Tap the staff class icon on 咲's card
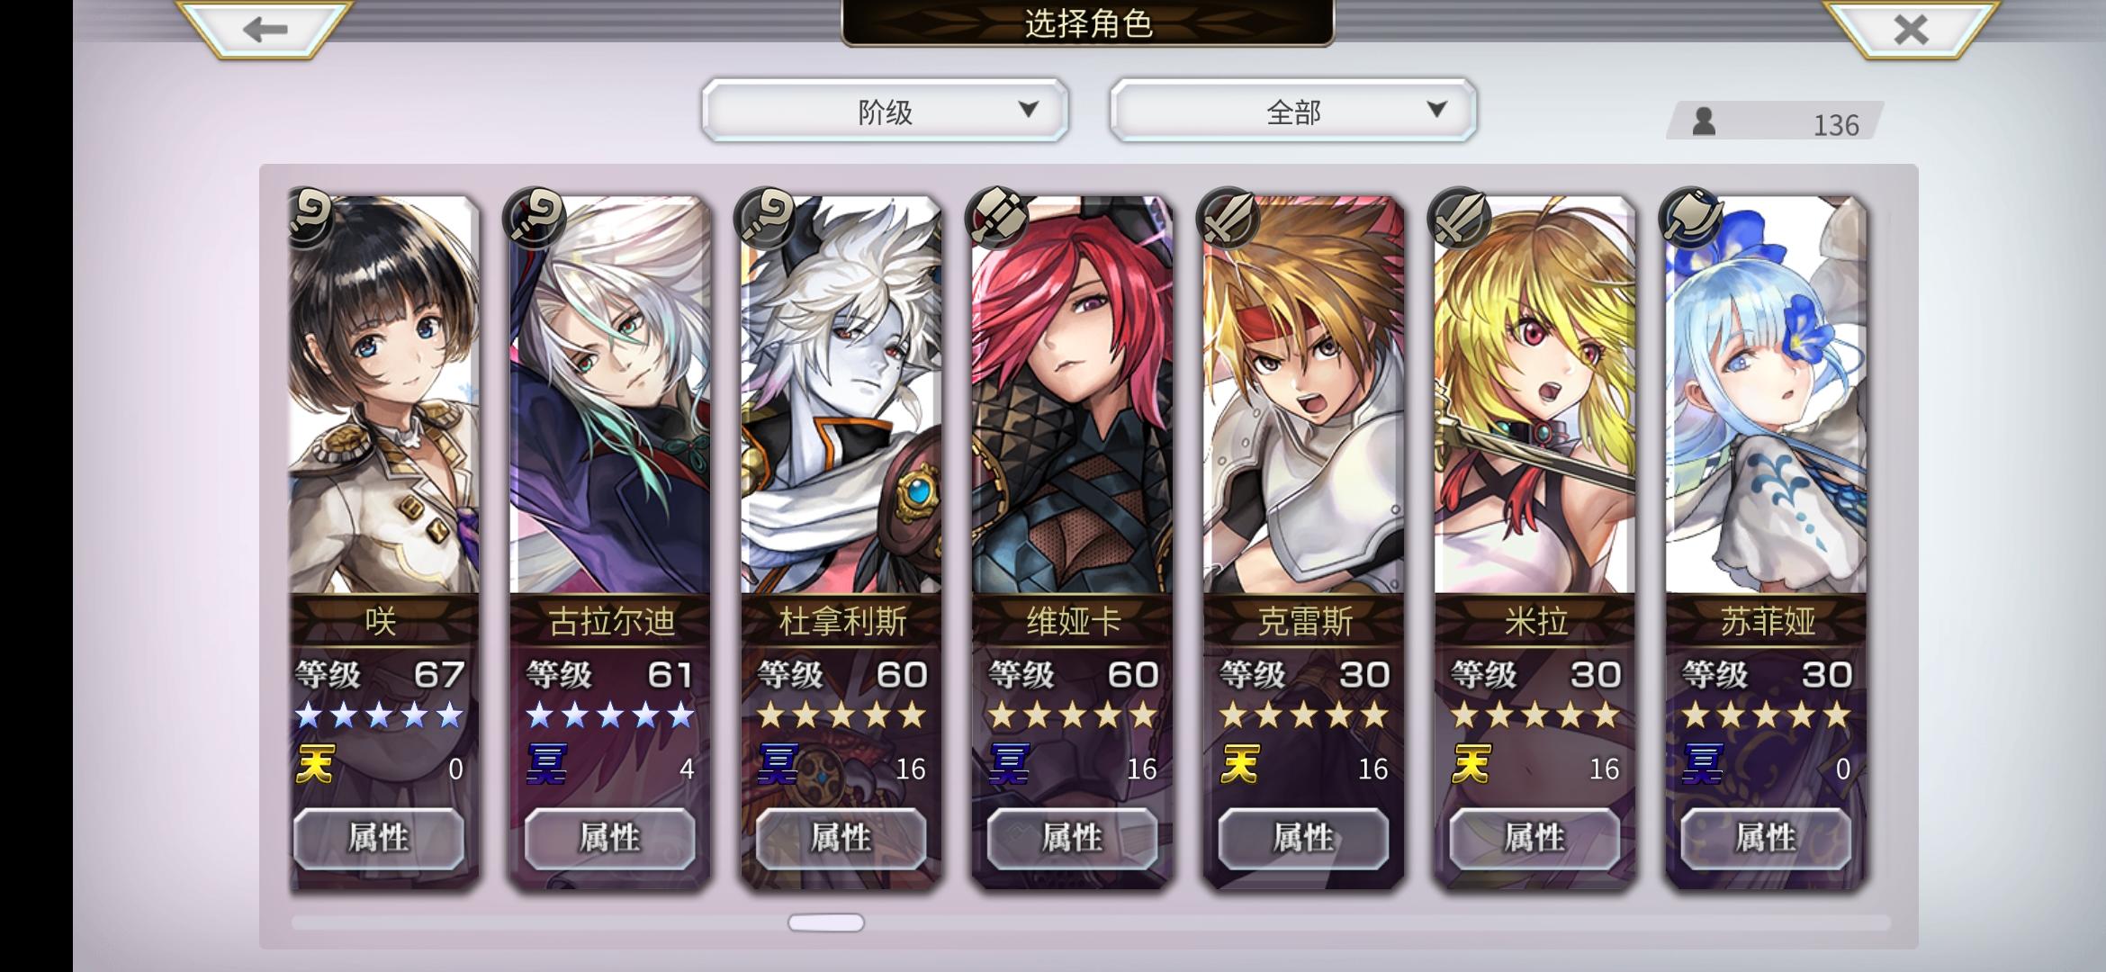The height and width of the screenshot is (972, 2106). 310,217
